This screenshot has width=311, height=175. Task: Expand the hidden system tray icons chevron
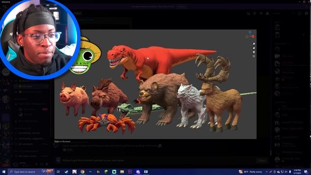click(267, 172)
